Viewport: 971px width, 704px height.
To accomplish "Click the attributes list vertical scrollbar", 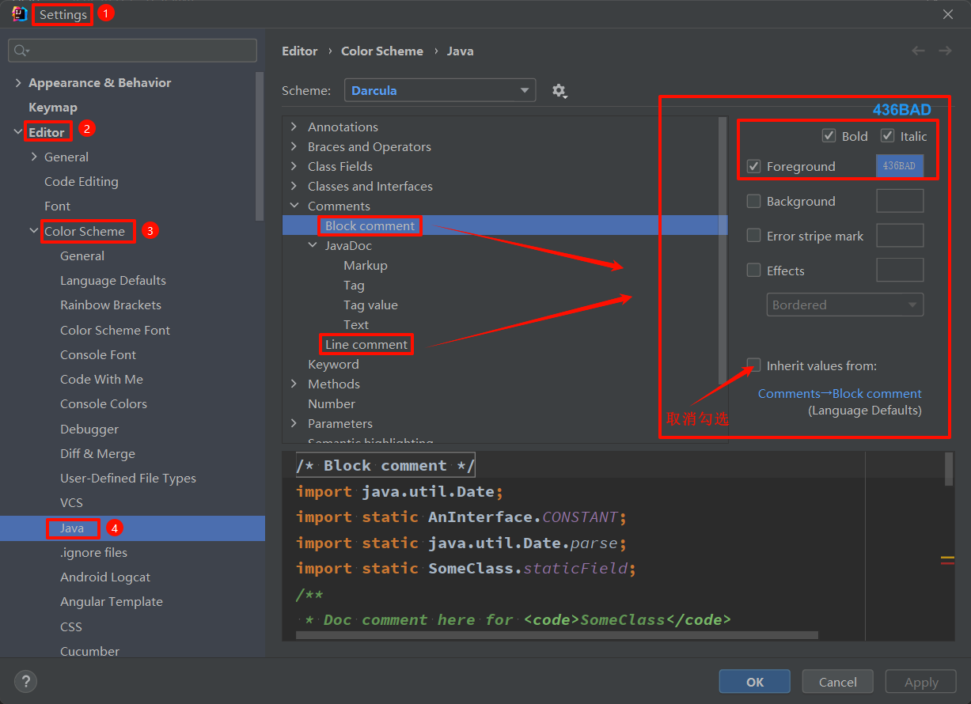I will (723, 249).
